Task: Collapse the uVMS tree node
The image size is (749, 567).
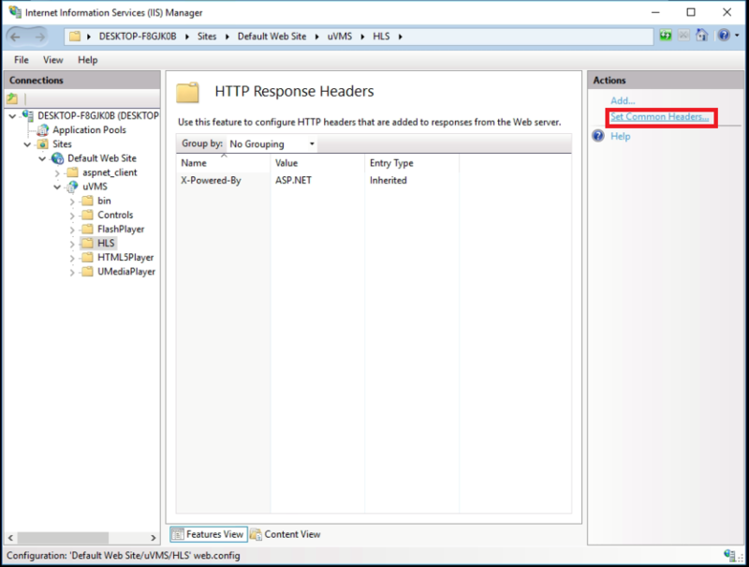Action: tap(57, 187)
